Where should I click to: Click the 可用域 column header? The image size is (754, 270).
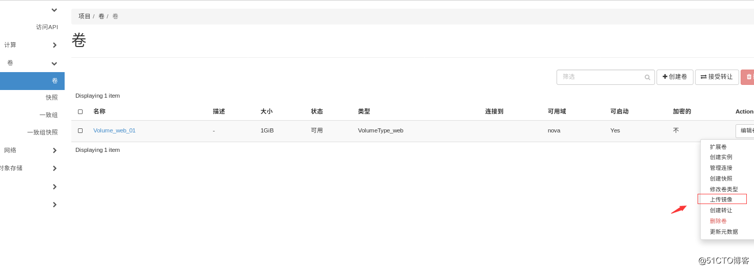point(557,111)
